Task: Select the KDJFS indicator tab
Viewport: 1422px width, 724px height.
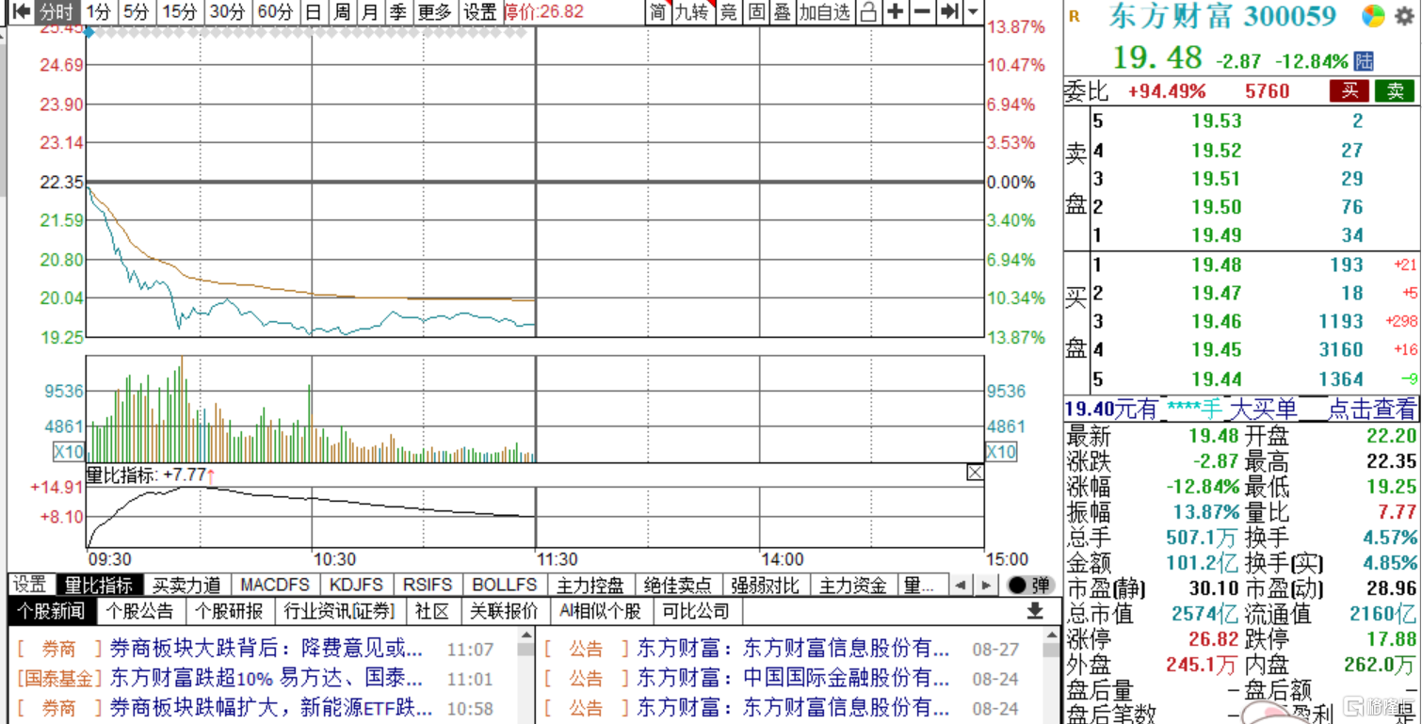Action: click(x=357, y=585)
